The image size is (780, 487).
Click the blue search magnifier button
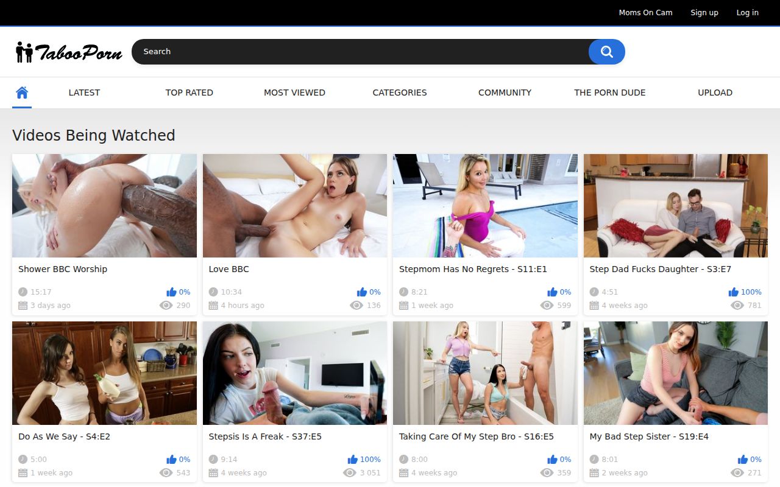(606, 52)
